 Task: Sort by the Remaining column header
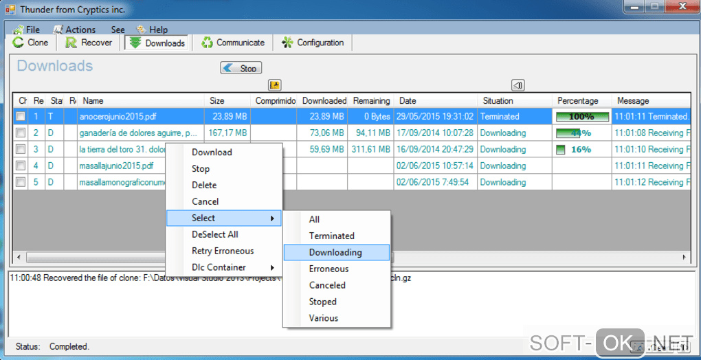tap(371, 101)
